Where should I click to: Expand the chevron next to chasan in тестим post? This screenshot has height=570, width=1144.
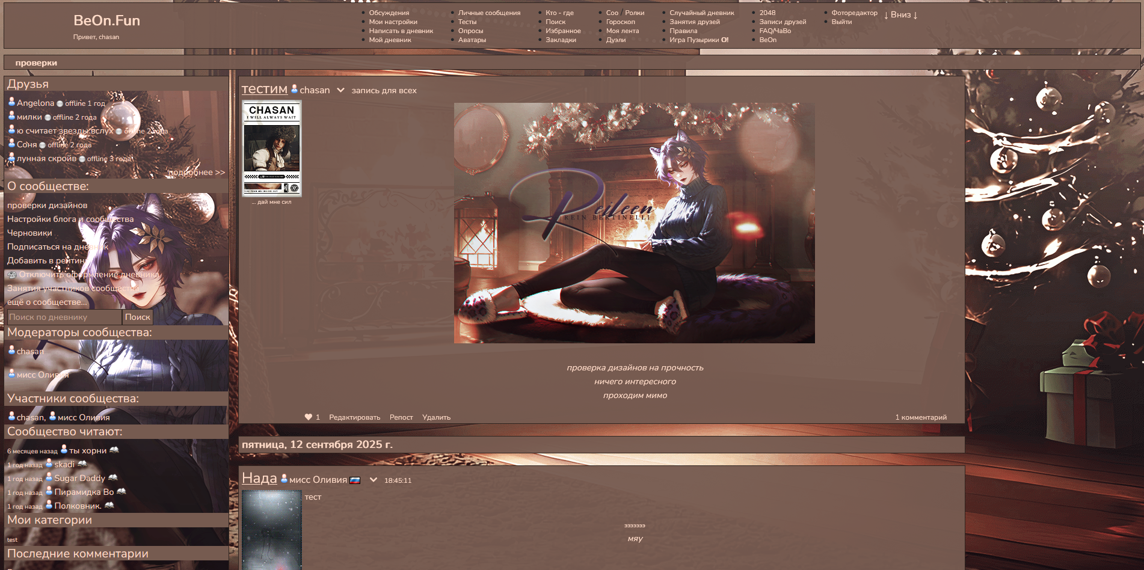(x=340, y=90)
